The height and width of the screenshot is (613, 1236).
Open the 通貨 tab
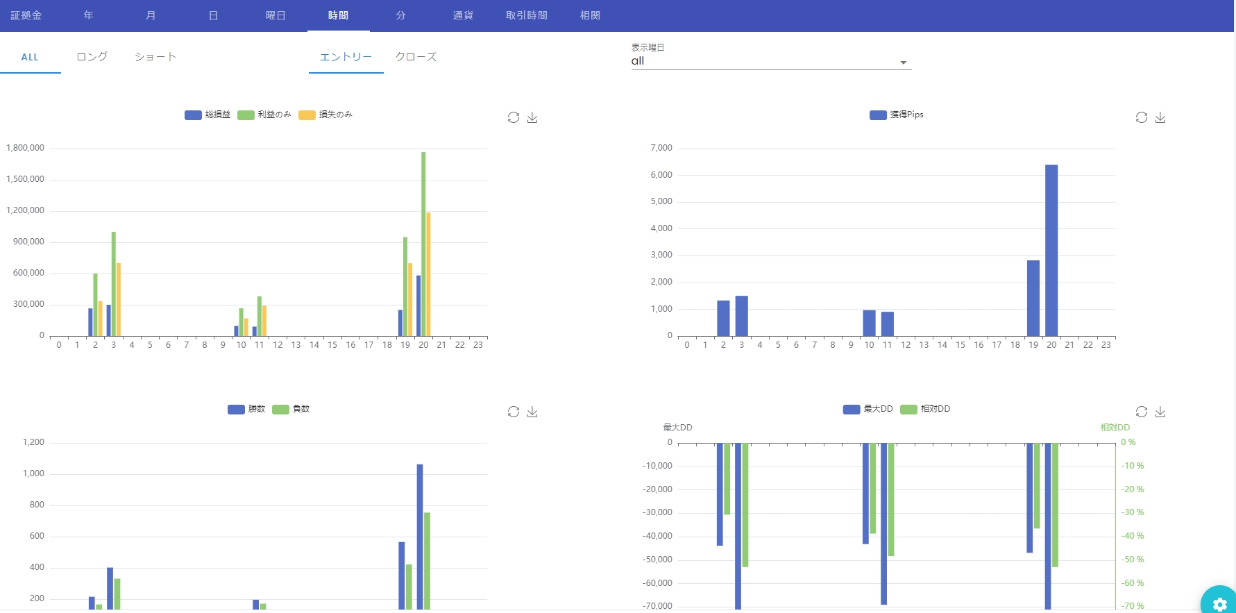click(463, 15)
